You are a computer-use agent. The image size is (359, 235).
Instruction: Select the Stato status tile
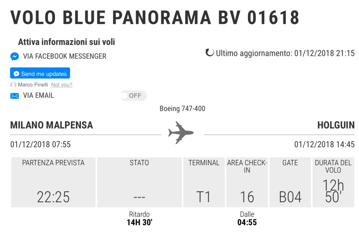(139, 182)
